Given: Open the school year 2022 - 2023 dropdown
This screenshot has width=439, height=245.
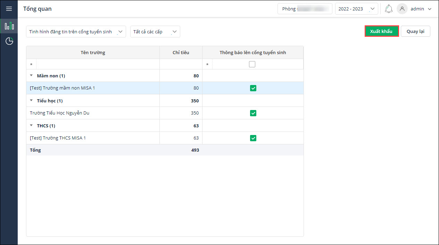Looking at the screenshot, I should point(356,9).
